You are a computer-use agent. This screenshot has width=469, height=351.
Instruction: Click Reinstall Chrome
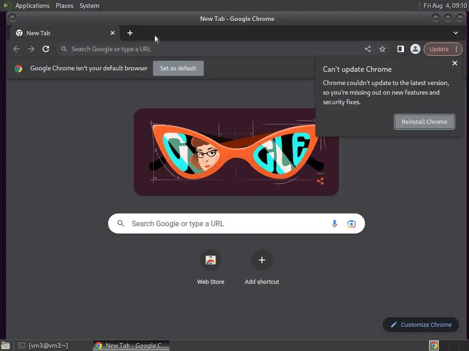(x=425, y=122)
